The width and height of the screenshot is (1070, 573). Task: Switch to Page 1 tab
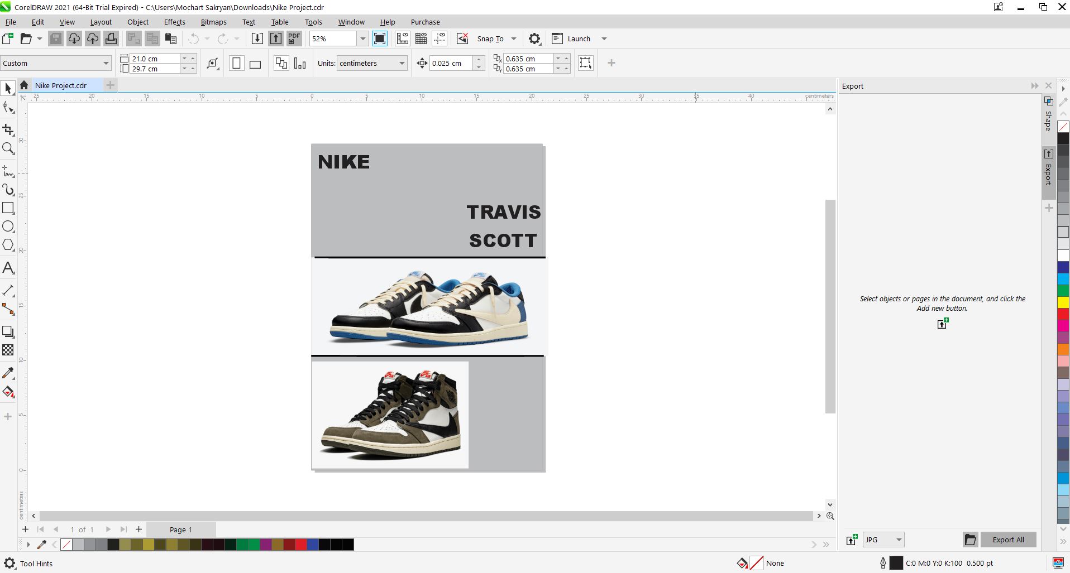(181, 529)
